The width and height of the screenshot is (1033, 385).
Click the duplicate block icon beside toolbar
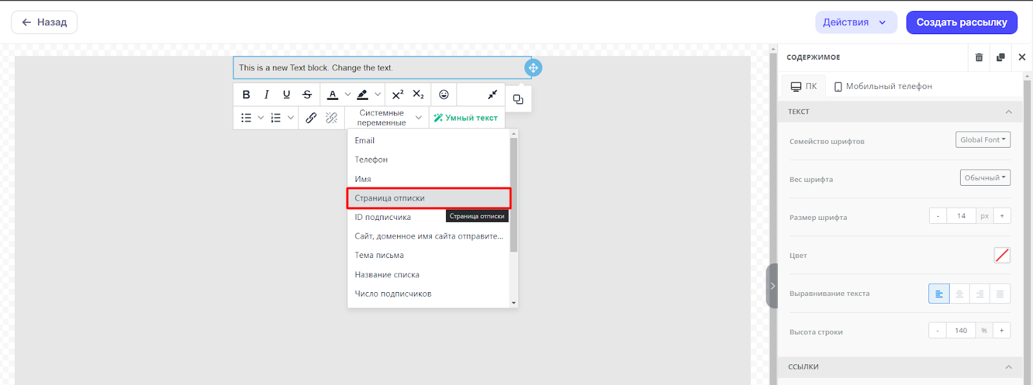(x=518, y=99)
